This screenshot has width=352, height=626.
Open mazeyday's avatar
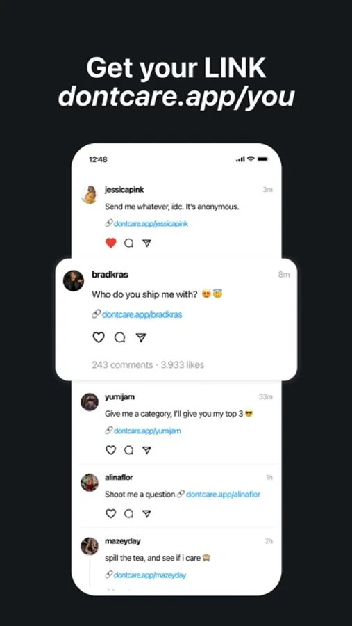pos(90,546)
